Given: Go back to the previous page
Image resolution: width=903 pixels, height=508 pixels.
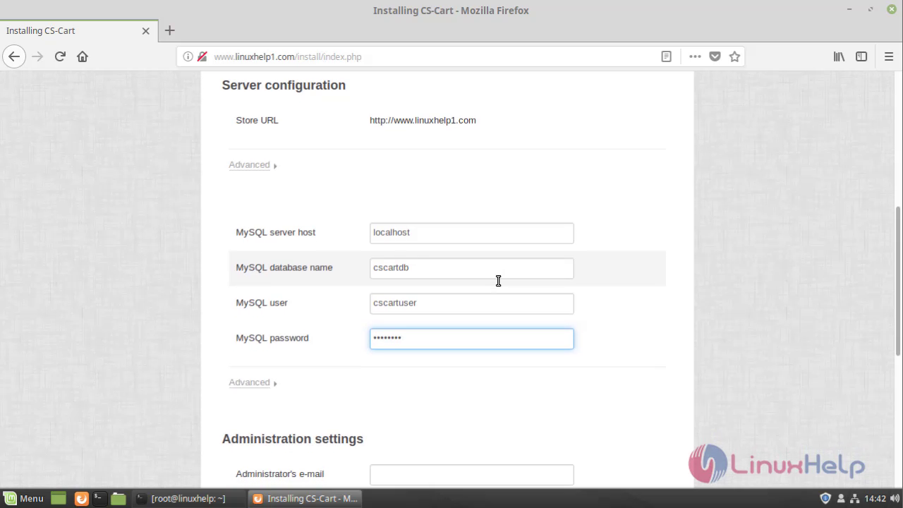Looking at the screenshot, I should coord(14,56).
